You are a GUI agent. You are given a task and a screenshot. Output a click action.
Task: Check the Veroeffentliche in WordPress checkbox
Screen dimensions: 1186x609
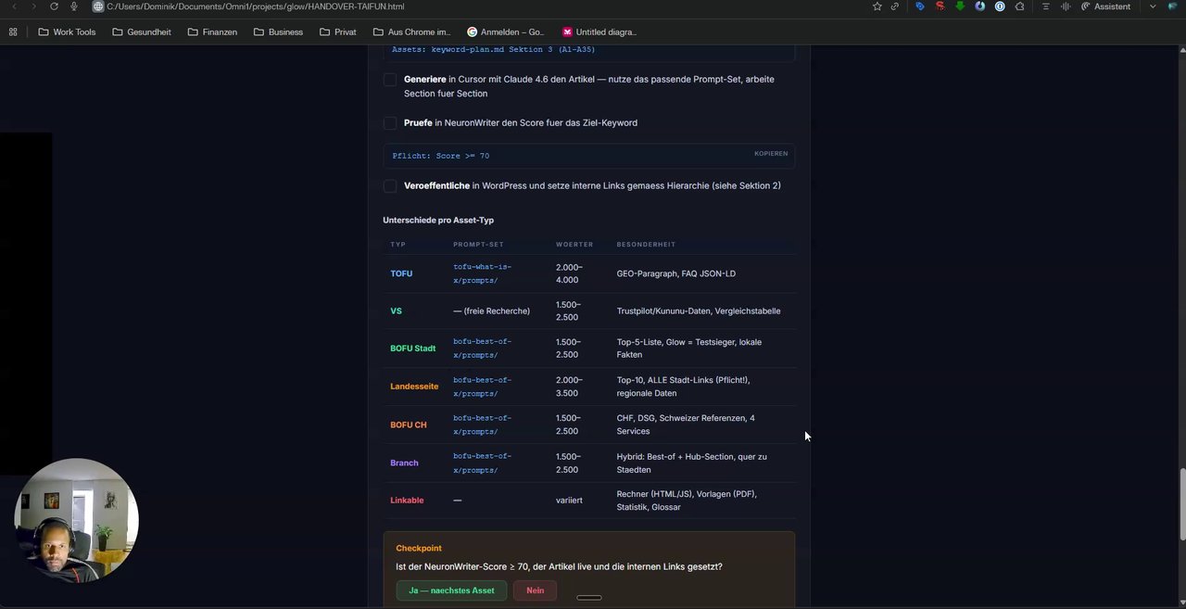(x=390, y=186)
